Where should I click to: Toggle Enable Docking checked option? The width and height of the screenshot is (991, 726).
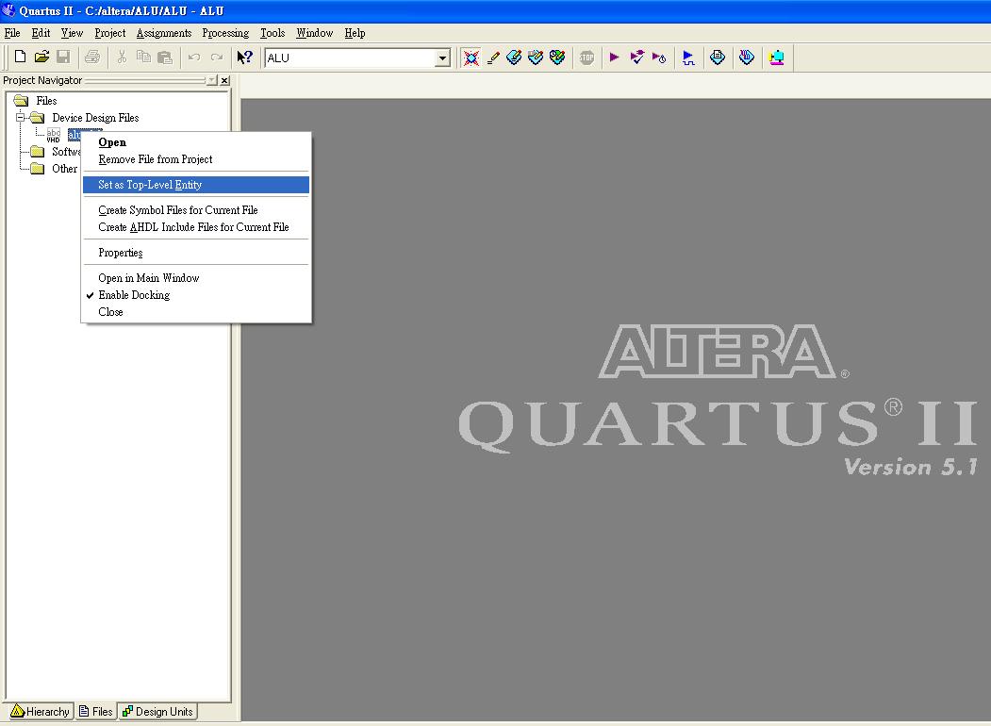pyautogui.click(x=134, y=295)
